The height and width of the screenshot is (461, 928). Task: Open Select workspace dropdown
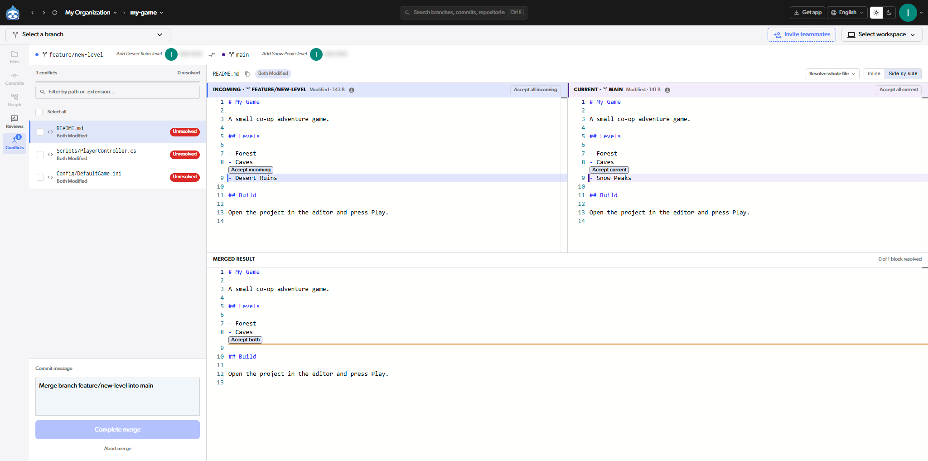pyautogui.click(x=881, y=34)
